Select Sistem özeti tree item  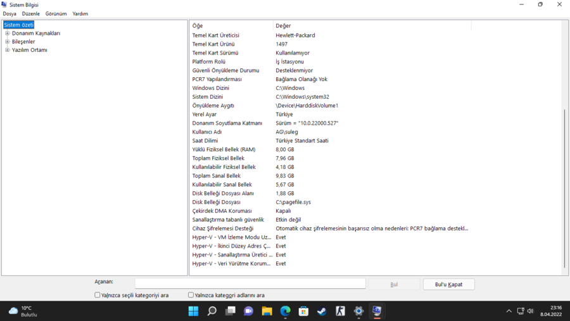click(19, 25)
